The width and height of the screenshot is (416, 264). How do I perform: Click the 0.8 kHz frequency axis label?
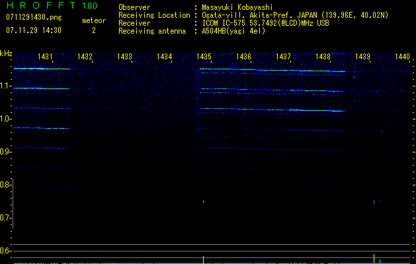[x=5, y=185]
